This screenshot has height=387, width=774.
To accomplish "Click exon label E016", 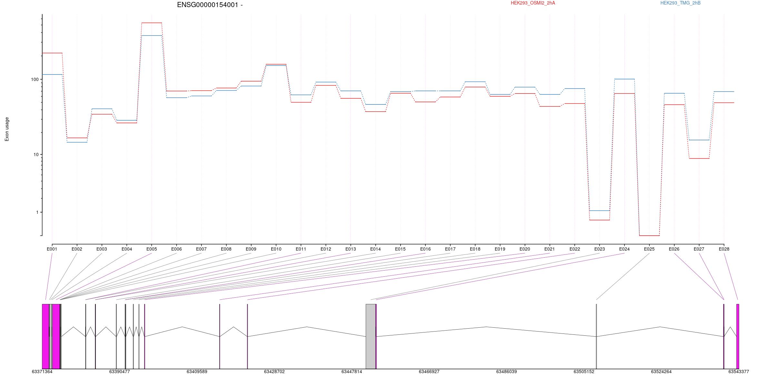I will [425, 249].
